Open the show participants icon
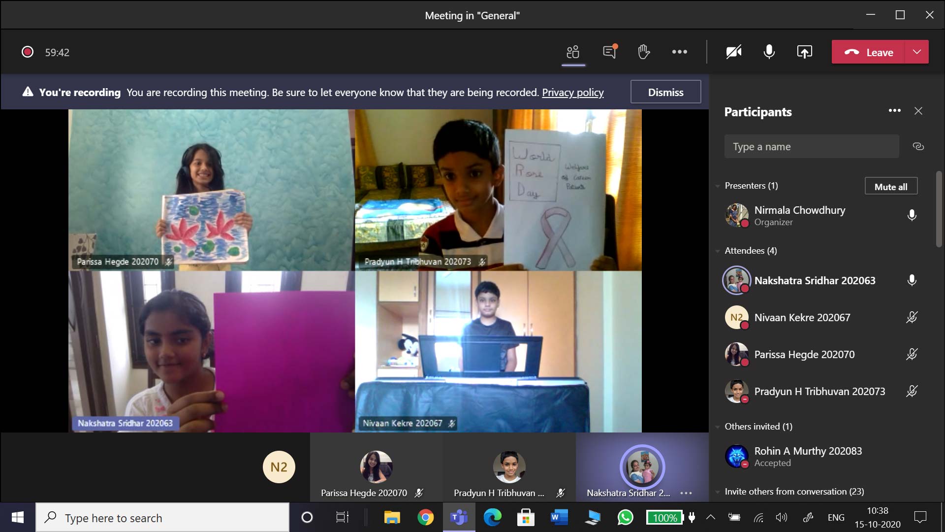The height and width of the screenshot is (532, 945). 573,52
